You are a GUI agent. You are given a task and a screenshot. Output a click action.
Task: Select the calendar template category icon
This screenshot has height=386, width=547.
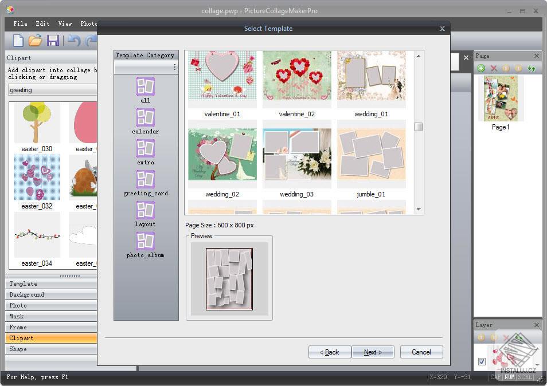click(x=146, y=117)
